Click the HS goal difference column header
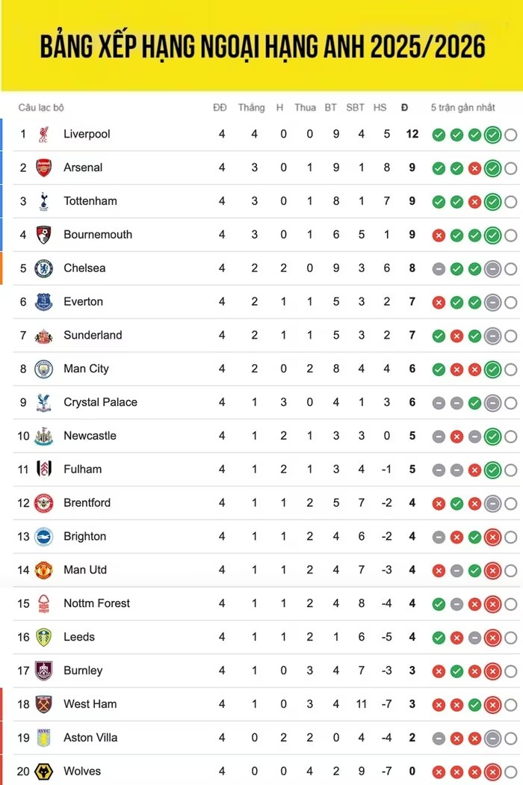 [380, 108]
